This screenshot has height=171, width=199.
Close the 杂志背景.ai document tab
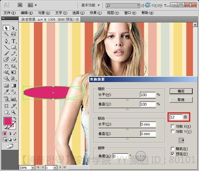point(77,19)
